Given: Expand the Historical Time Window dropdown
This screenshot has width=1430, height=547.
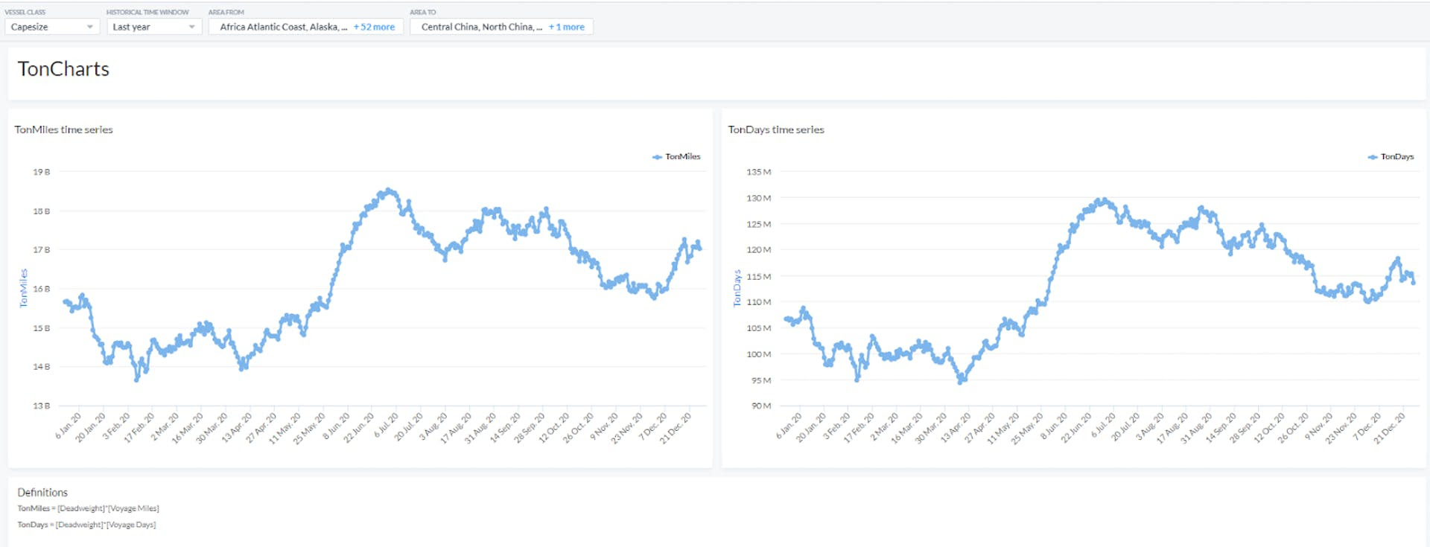Looking at the screenshot, I should point(153,27).
